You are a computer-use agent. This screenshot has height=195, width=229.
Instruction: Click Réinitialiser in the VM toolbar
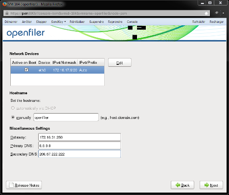(77, 22)
